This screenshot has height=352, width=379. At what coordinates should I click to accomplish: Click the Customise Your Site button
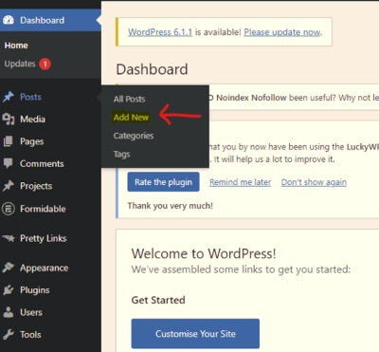coord(195,334)
